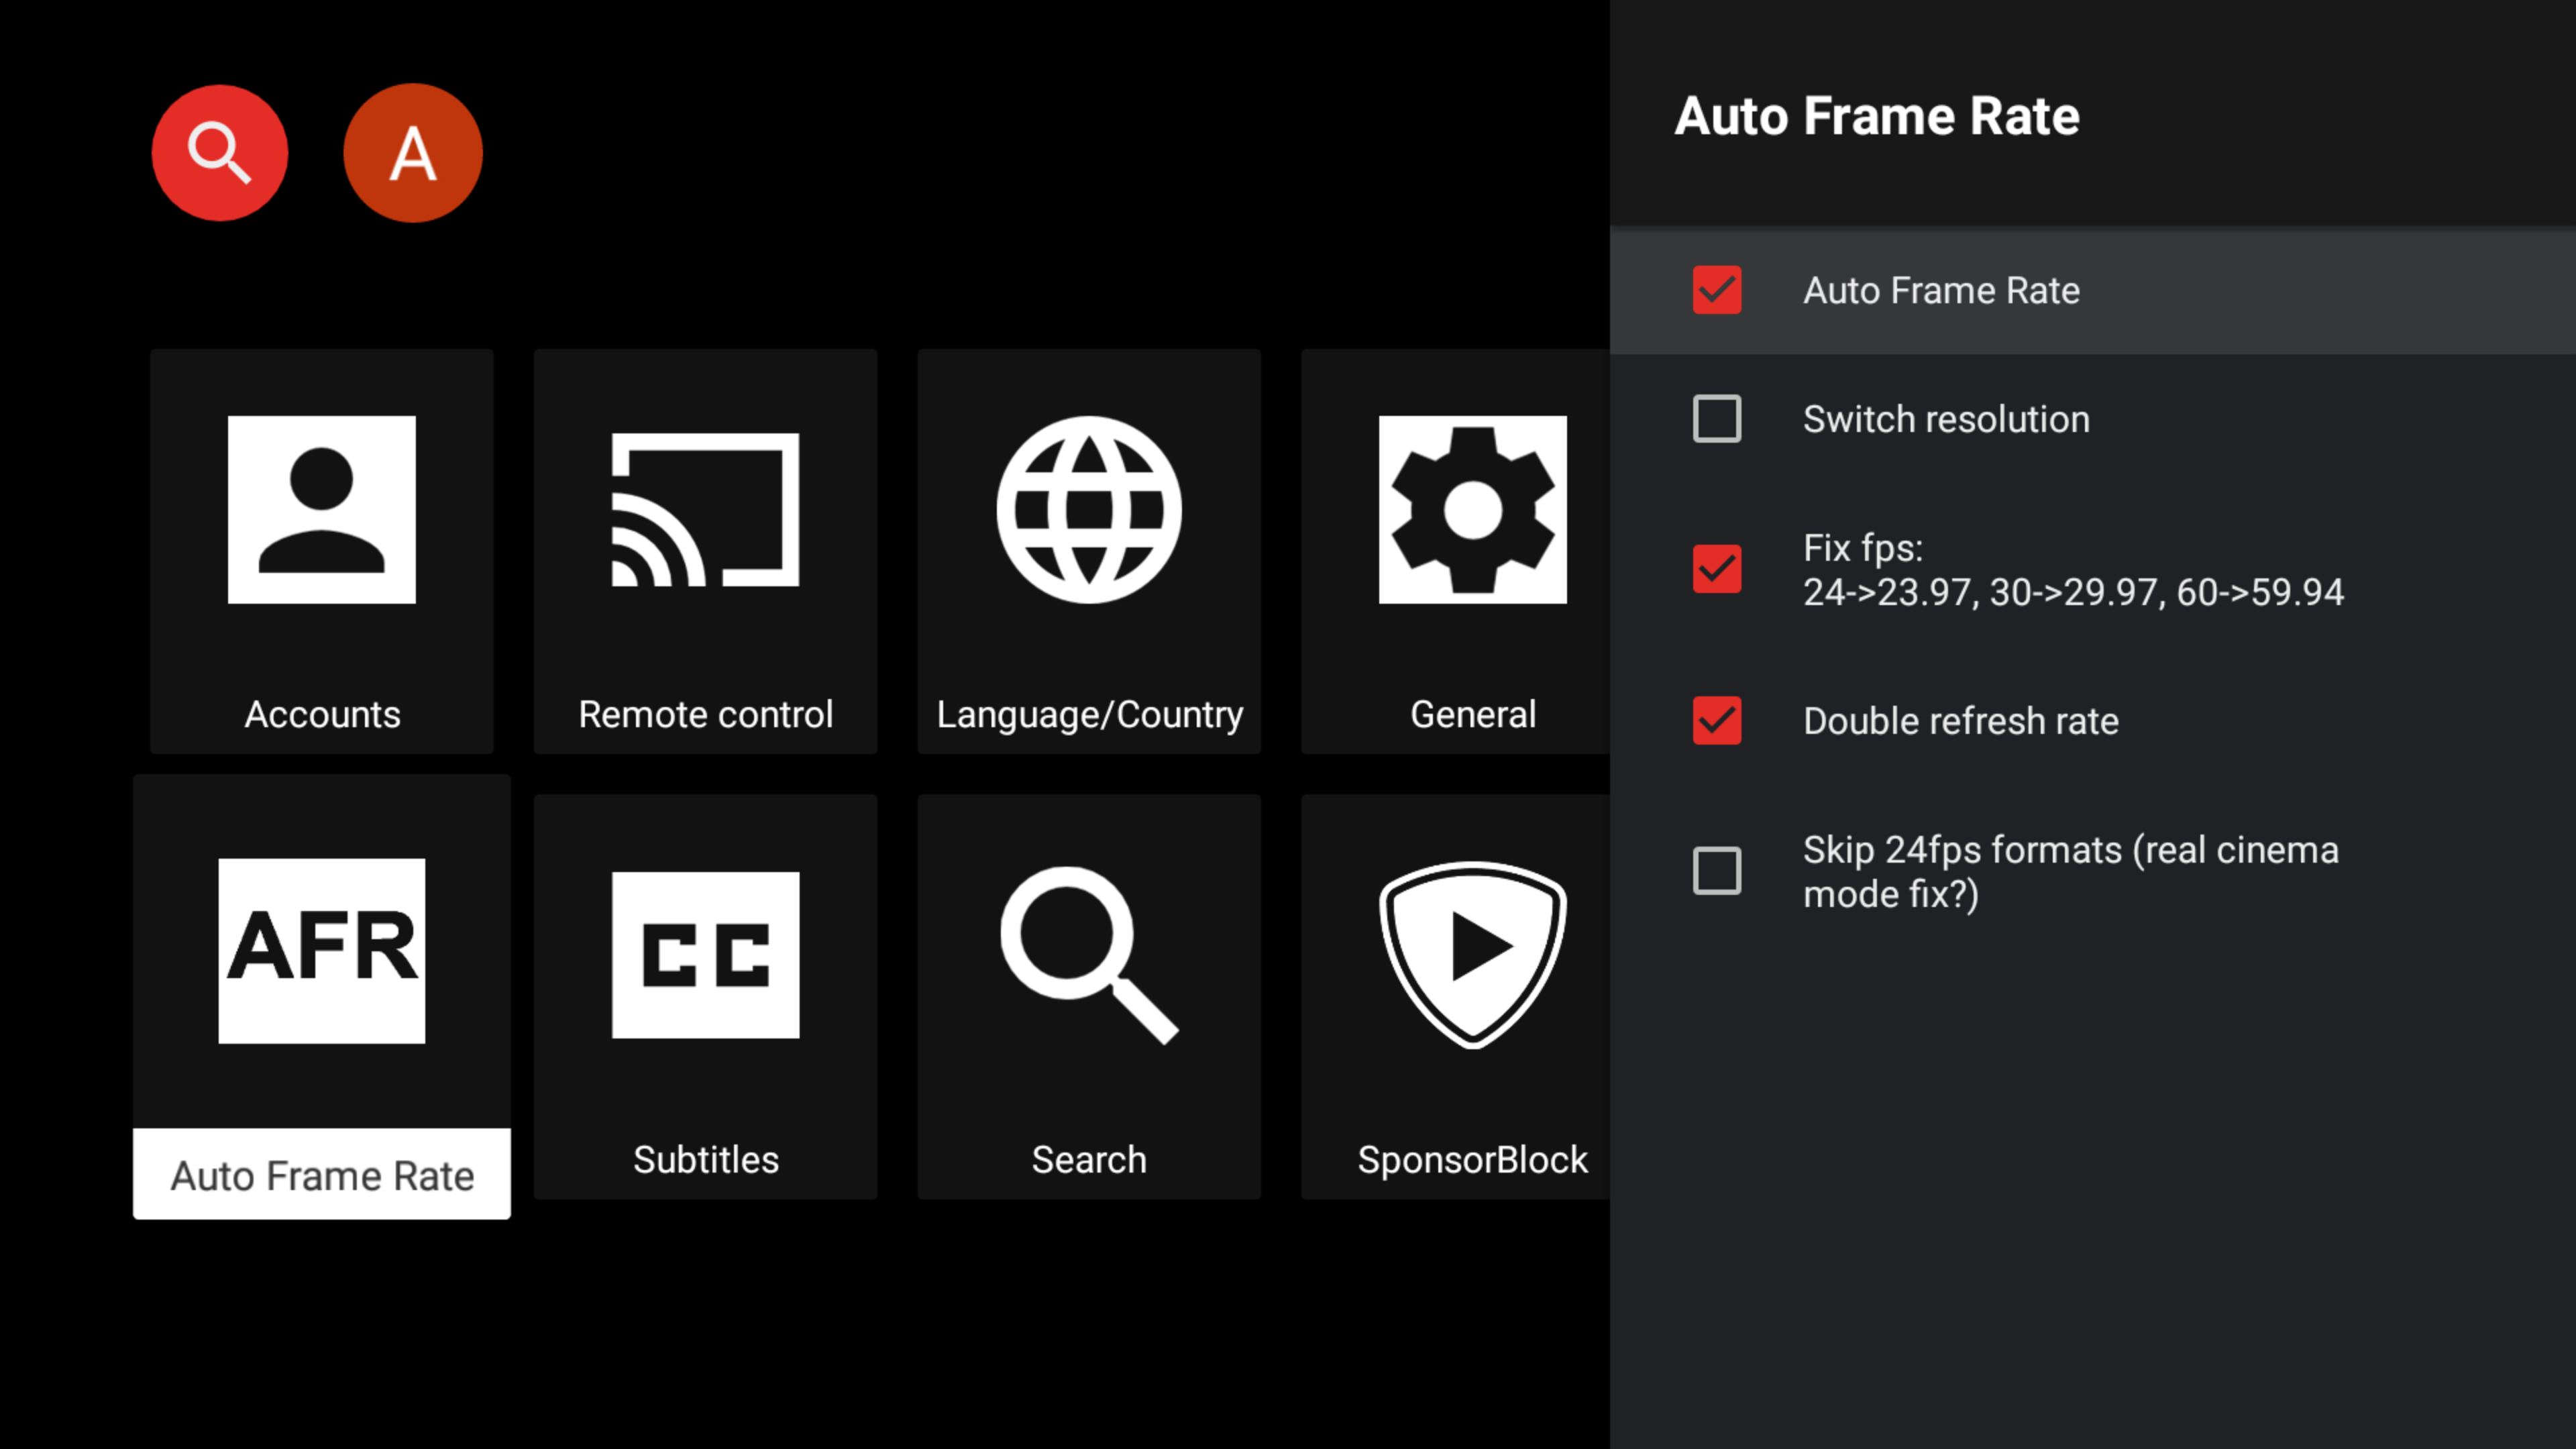Click the Auto Frame Rate option label
The image size is (2576, 1449).
pyautogui.click(x=1942, y=290)
